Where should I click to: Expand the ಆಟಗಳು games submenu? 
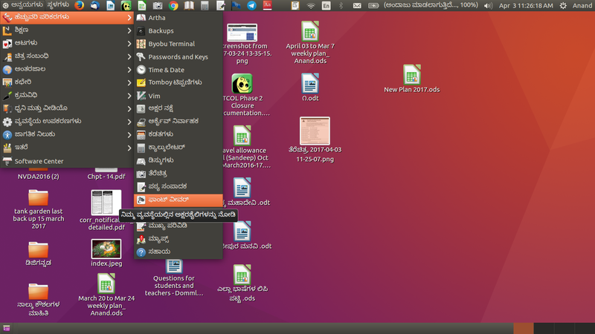coord(67,43)
